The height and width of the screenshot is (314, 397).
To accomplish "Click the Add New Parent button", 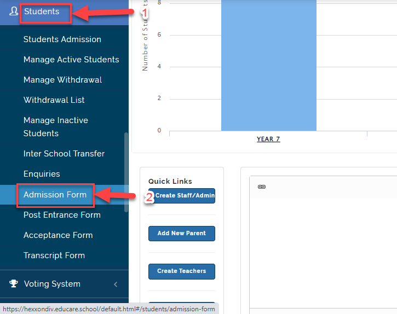I will (x=182, y=233).
